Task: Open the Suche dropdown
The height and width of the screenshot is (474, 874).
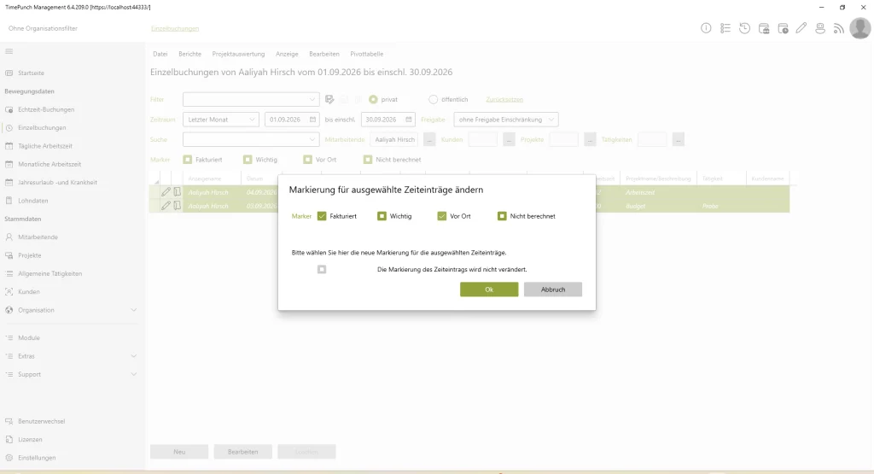Action: pos(251,139)
